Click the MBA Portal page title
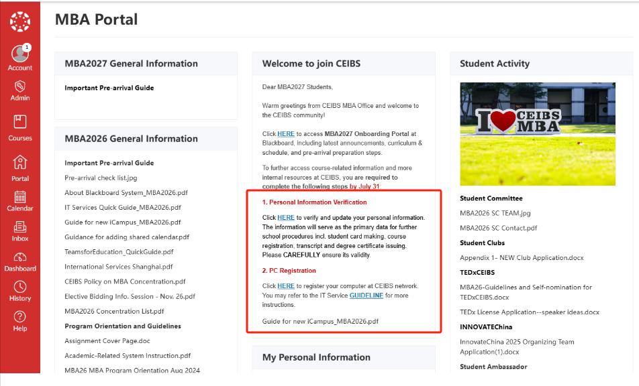Viewport: 639px width, 386px height. (x=96, y=19)
